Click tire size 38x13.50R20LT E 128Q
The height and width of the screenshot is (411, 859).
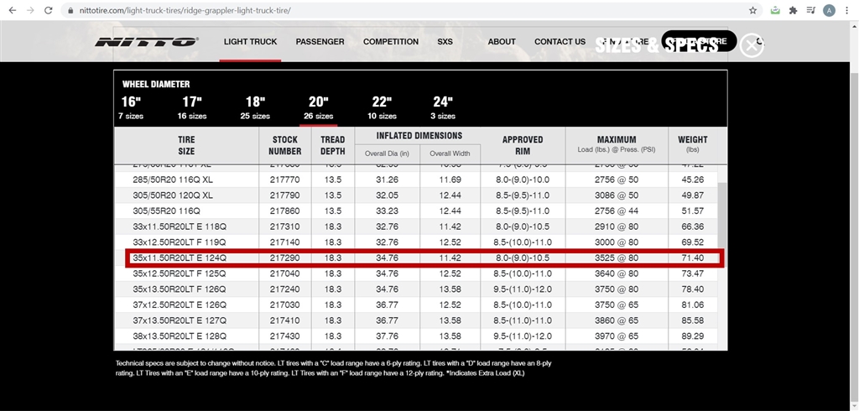point(180,336)
